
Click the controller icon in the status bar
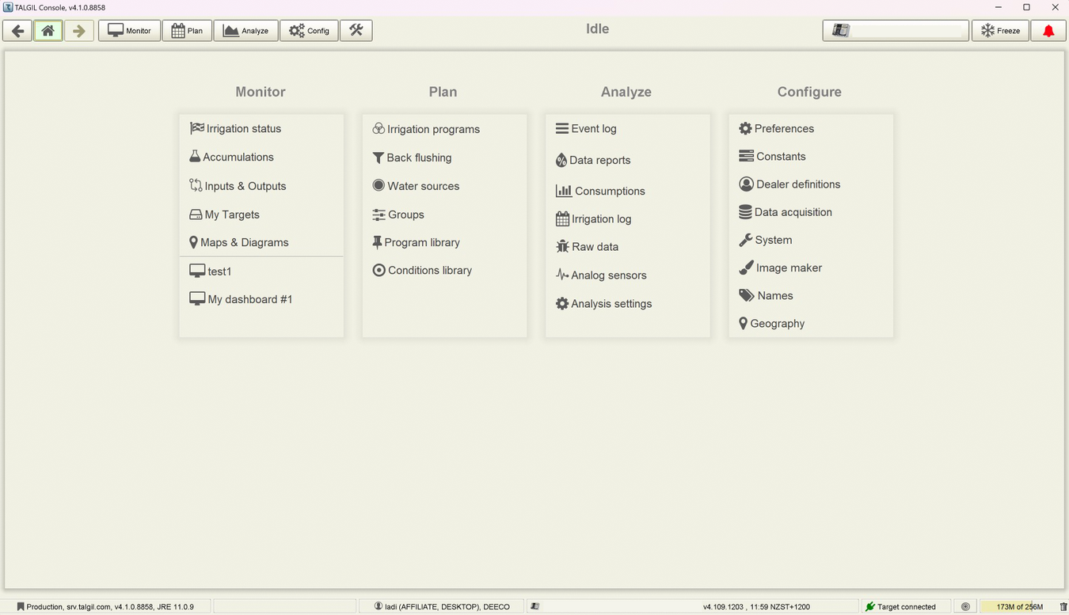pyautogui.click(x=534, y=606)
